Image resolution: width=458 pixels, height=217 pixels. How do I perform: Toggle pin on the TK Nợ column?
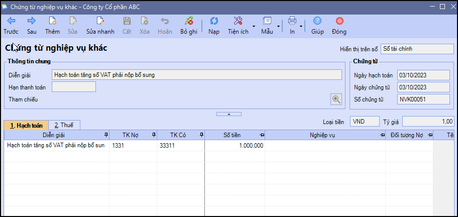[153, 135]
